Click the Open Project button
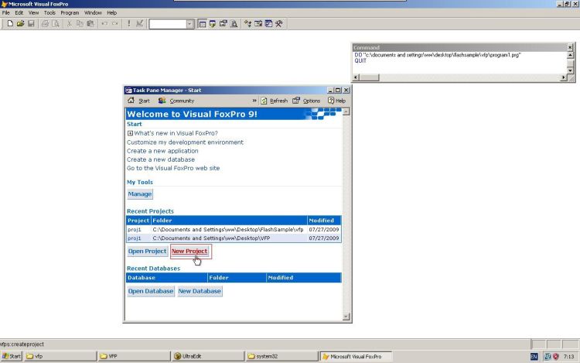The image size is (580, 363). 147,252
